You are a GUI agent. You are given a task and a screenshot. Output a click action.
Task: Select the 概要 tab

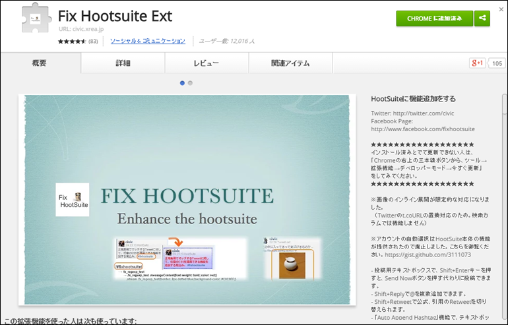pos(40,63)
